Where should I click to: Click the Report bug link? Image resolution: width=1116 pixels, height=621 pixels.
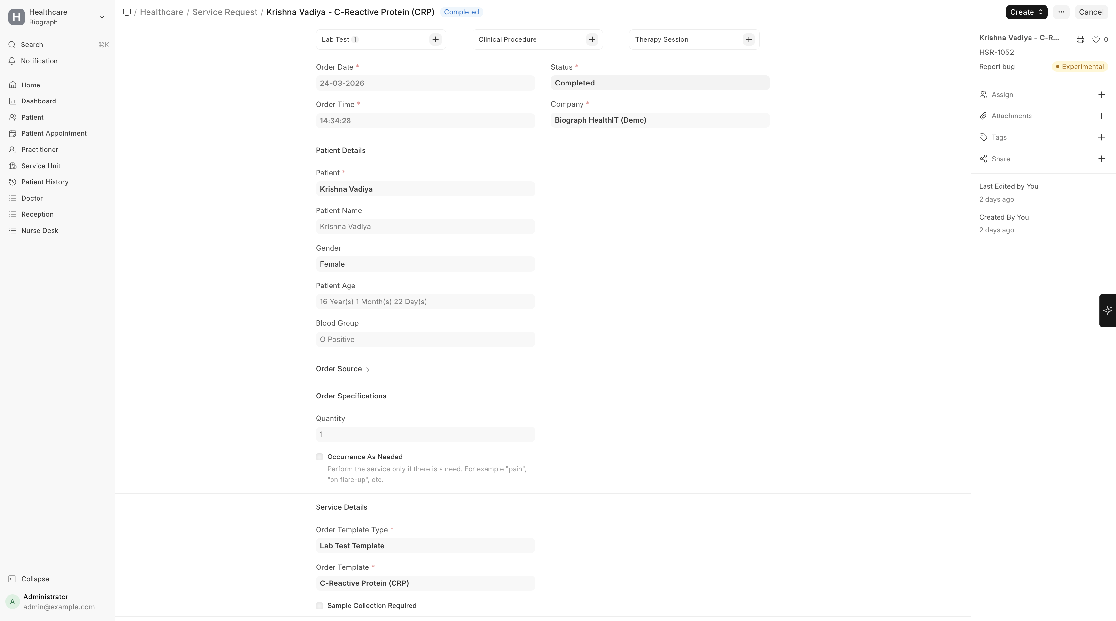click(x=997, y=66)
